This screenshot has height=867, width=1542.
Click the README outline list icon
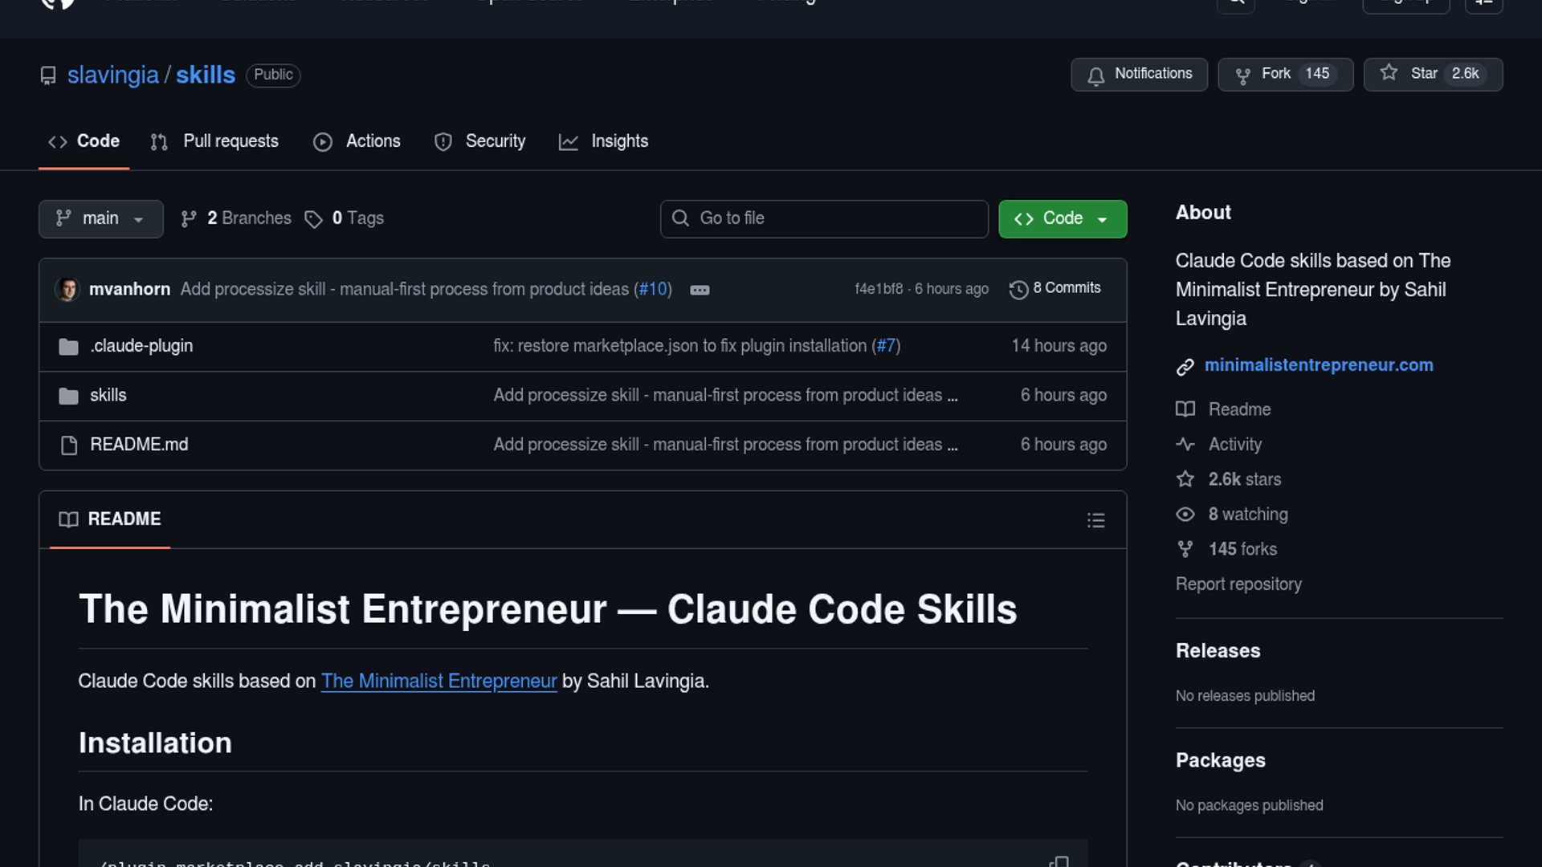click(1095, 520)
